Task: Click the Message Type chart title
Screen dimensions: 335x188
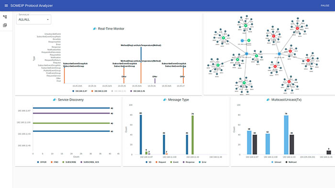Action: [179, 100]
